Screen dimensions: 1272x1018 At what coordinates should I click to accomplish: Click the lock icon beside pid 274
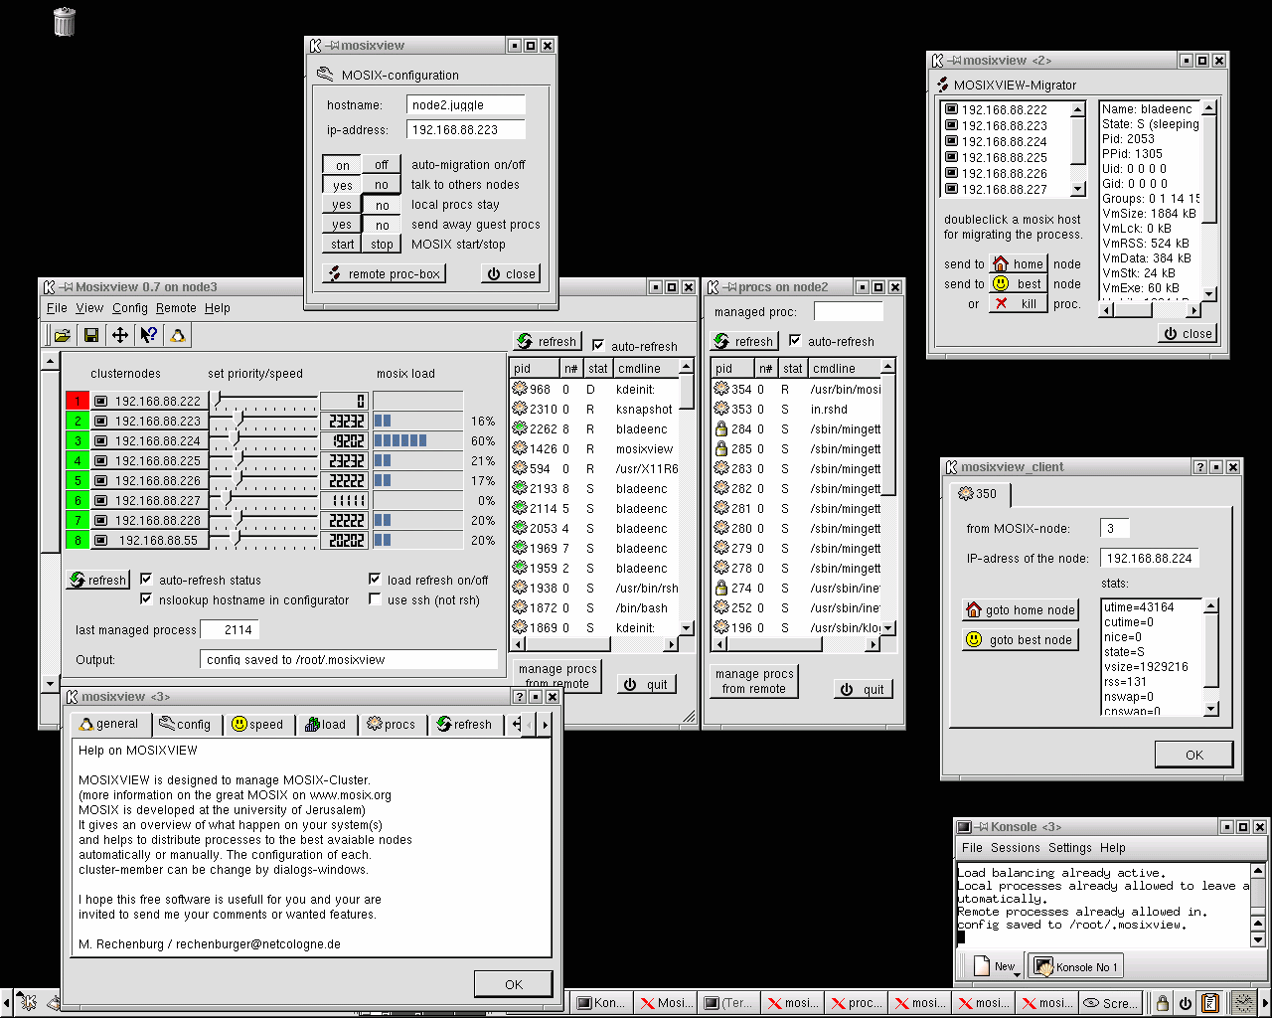point(721,588)
